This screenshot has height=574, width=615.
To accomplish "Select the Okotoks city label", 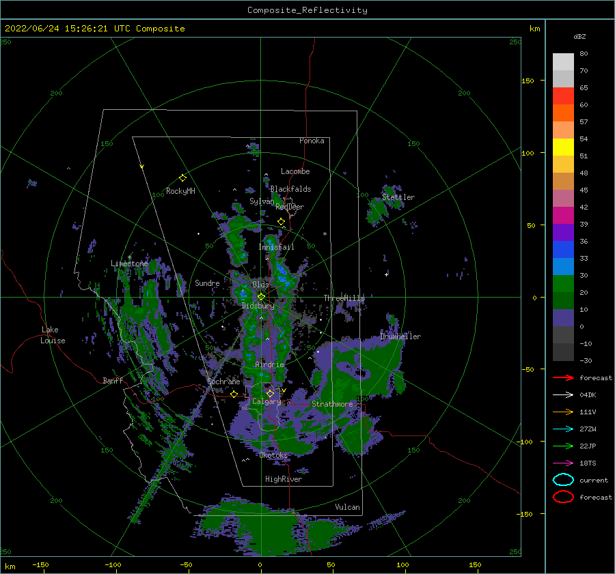I will (273, 455).
